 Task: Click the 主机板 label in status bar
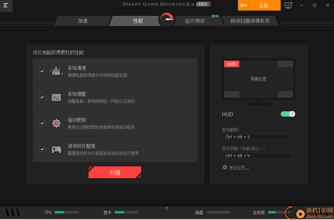(x=259, y=212)
